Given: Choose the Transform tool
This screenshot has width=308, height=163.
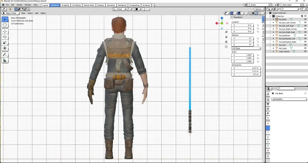Looking at the screenshot, I should click(5, 48).
